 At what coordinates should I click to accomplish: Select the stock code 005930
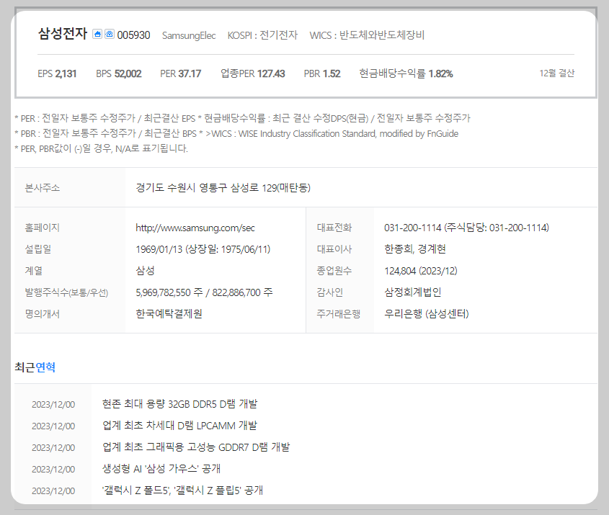[x=133, y=35]
